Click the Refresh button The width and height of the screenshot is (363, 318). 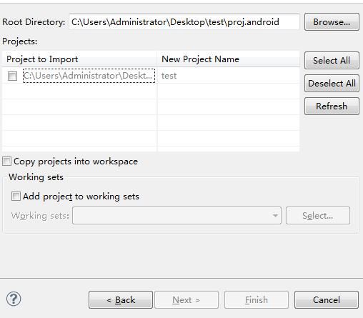tap(332, 106)
